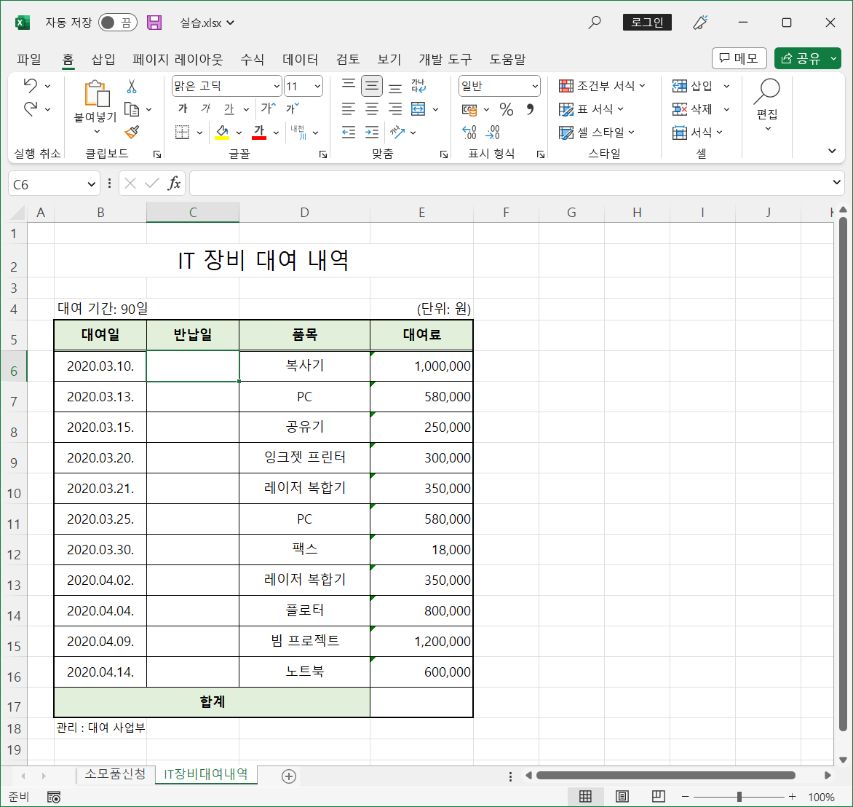Add a new sheet with plus icon
This screenshot has height=807, width=853.
(289, 776)
